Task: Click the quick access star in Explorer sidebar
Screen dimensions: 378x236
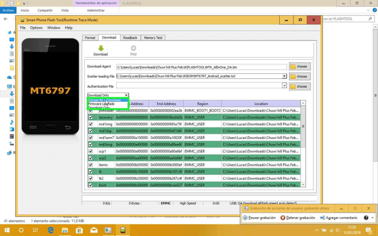Action: click(10, 32)
